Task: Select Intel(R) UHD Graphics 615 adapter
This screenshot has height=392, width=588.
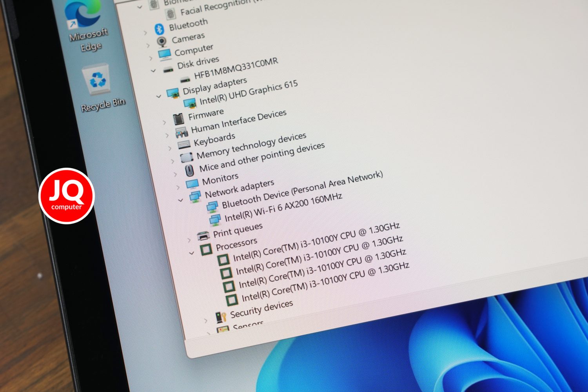Action: coord(249,93)
